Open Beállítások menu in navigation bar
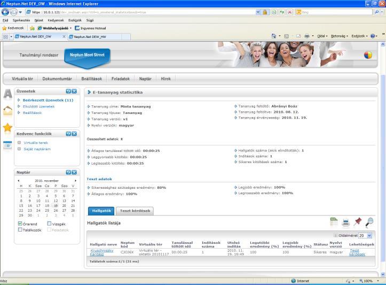Screen dimensions: 386x285 (92, 79)
